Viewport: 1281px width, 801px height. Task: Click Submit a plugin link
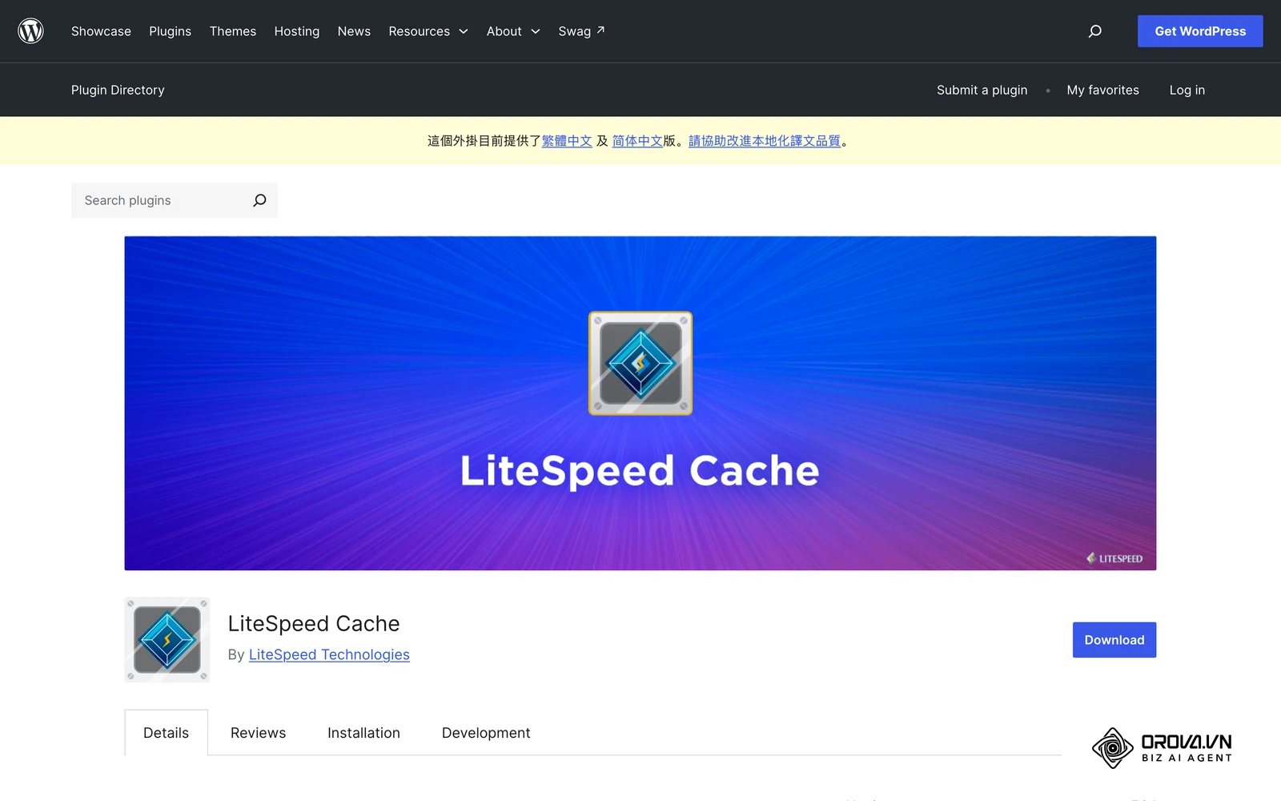click(982, 90)
